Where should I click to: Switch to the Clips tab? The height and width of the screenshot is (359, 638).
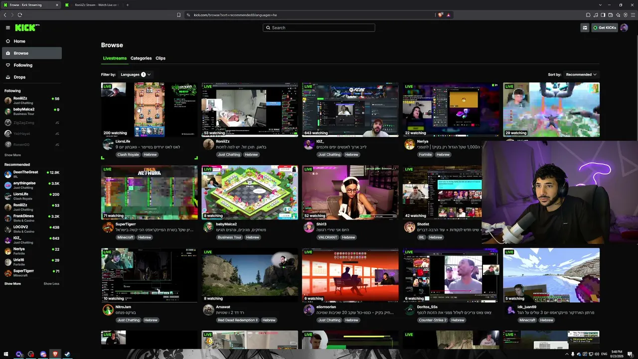[160, 58]
